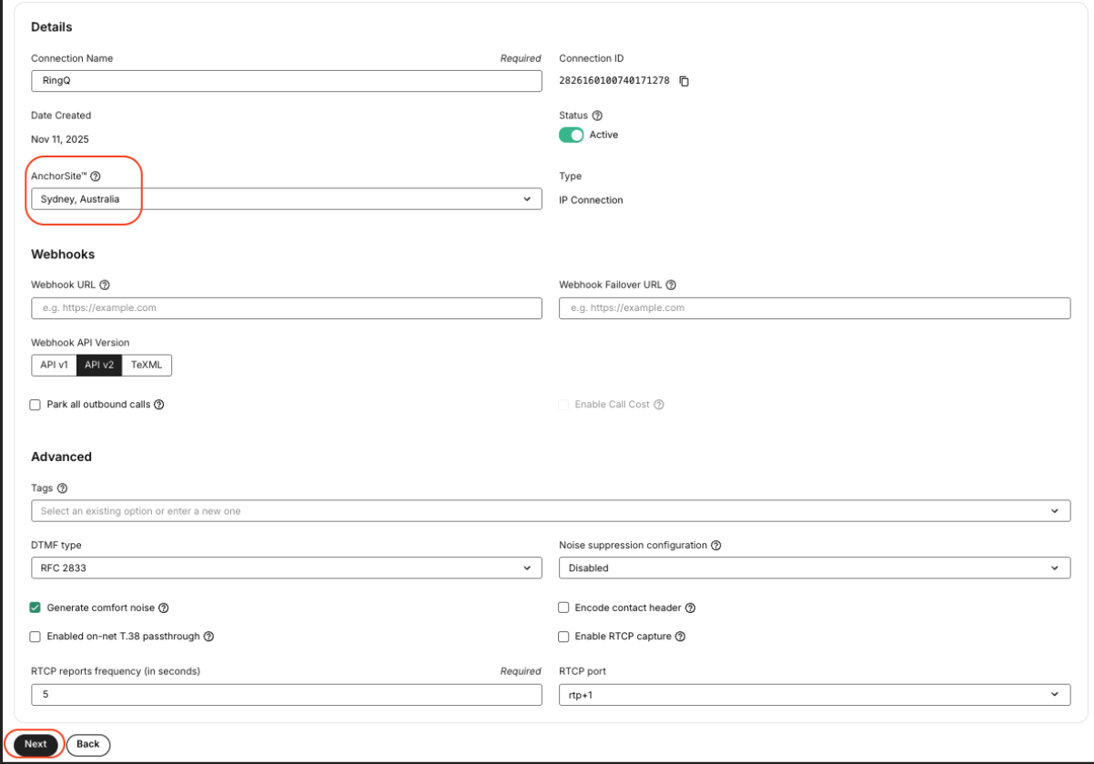
Task: Switch to the TeXML webhook API version
Action: 147,365
